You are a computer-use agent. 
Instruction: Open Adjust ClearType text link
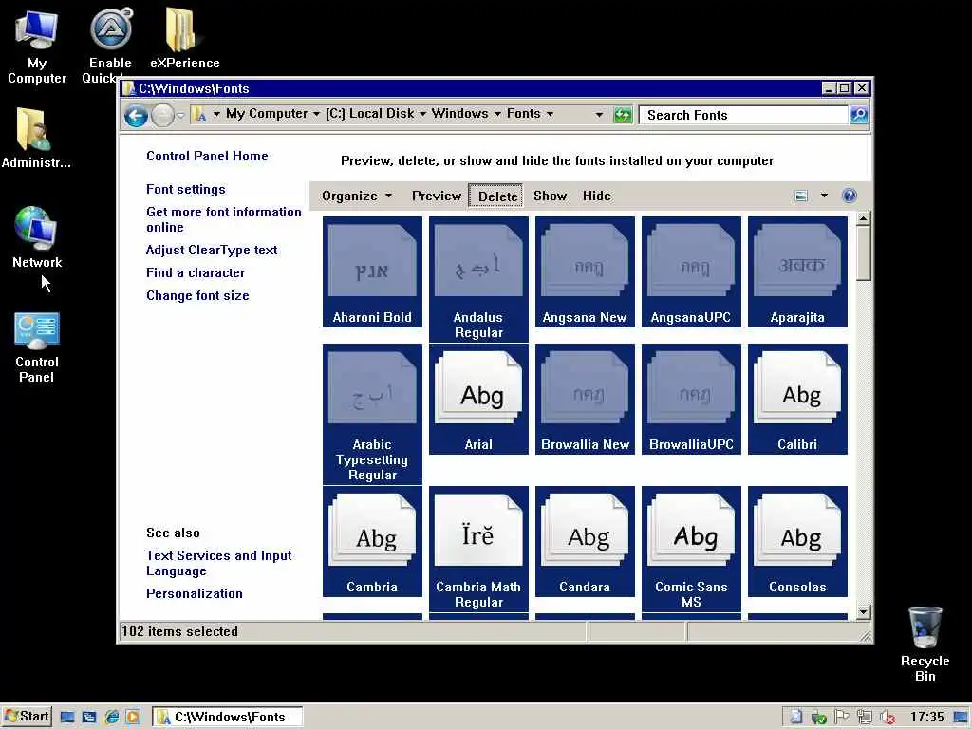coord(212,250)
